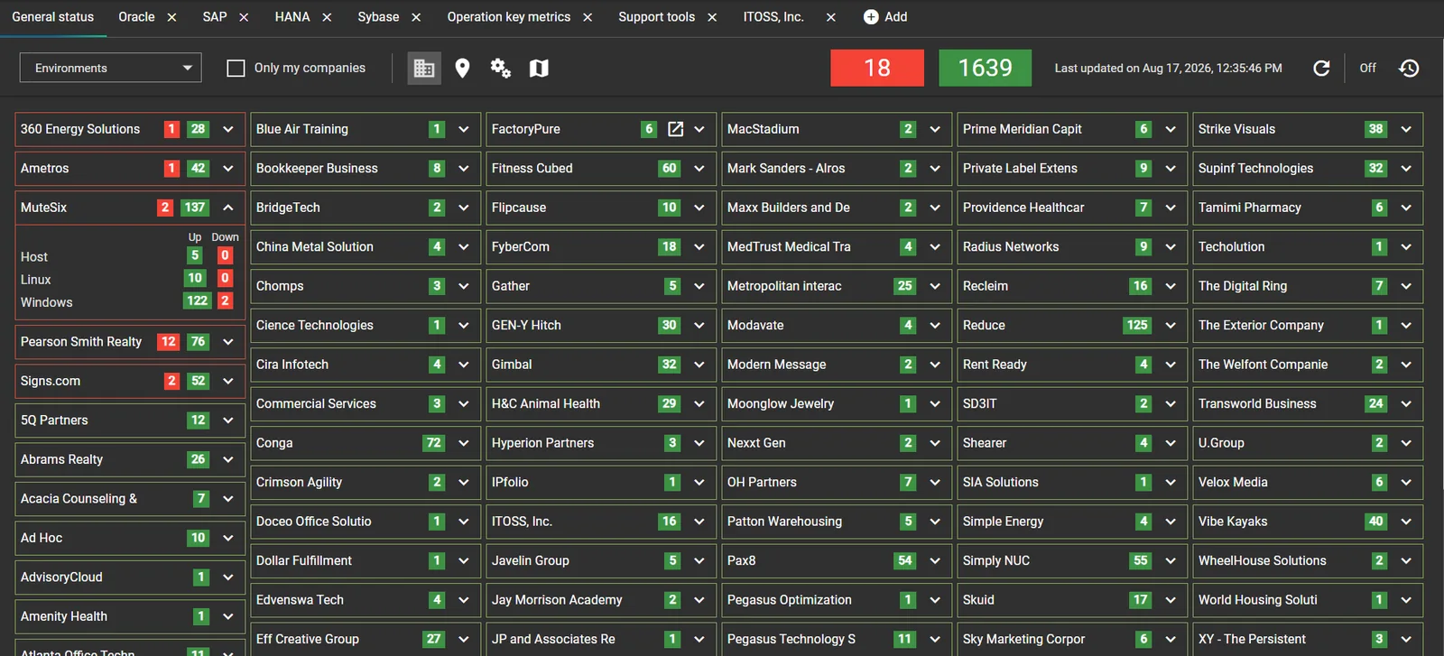Screen dimensions: 1444x656
Task: Open the Environments dropdown
Action: point(111,68)
